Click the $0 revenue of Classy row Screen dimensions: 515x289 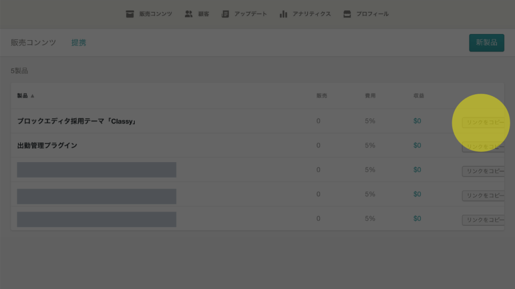[x=417, y=121]
